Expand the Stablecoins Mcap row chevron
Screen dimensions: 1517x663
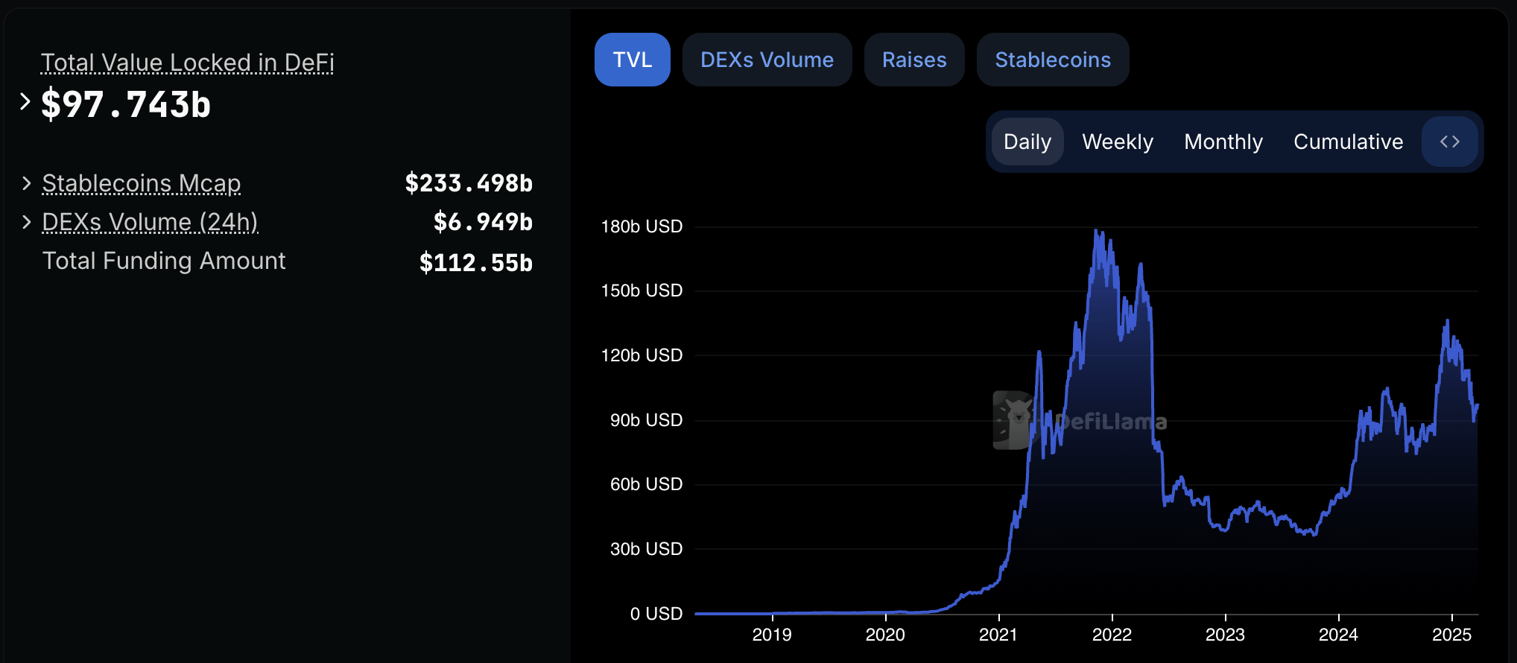click(27, 183)
